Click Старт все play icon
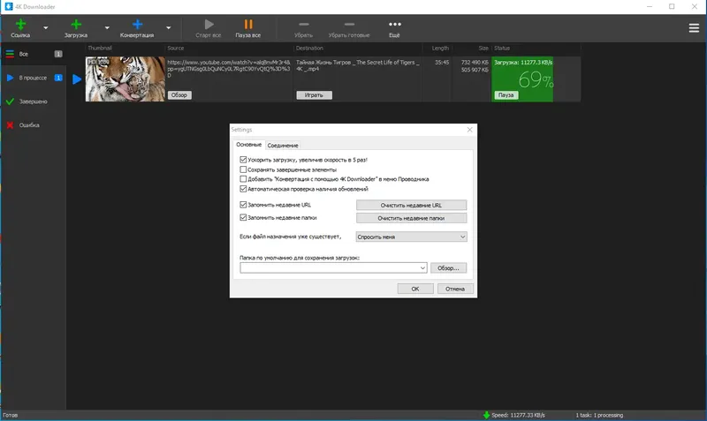 [x=209, y=25]
